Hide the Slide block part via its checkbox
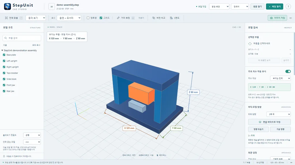The image size is (295, 165). click(4, 79)
